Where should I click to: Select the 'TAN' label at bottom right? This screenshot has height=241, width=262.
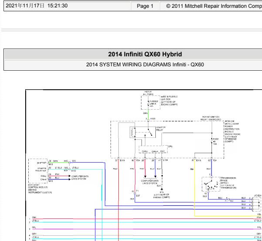pos(259,240)
